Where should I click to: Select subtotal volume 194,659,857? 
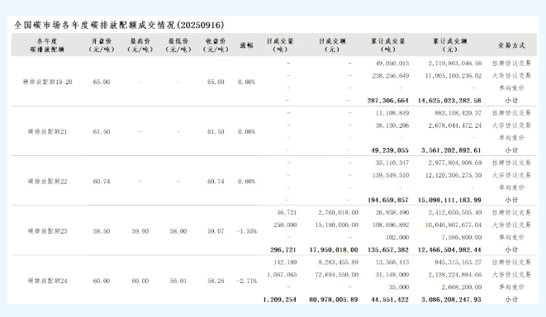tap(388, 200)
